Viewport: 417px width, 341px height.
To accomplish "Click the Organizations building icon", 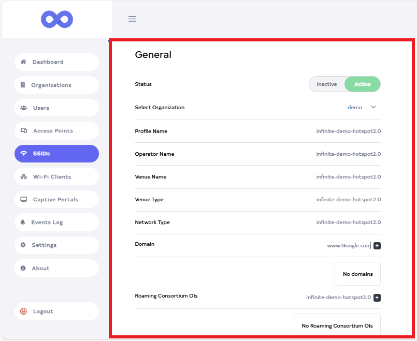I will point(23,85).
